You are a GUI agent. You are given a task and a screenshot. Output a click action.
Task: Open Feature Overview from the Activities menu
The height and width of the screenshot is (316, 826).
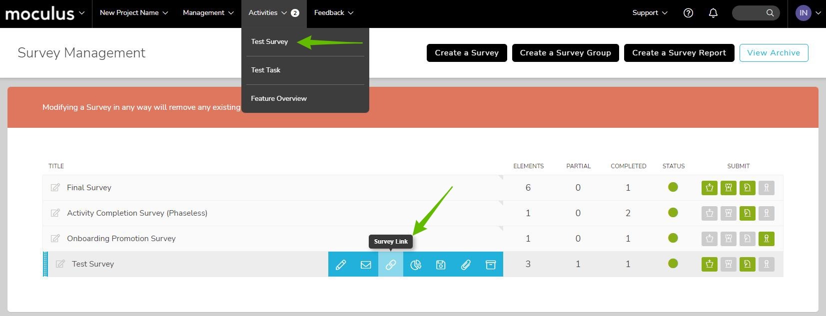[x=279, y=99]
